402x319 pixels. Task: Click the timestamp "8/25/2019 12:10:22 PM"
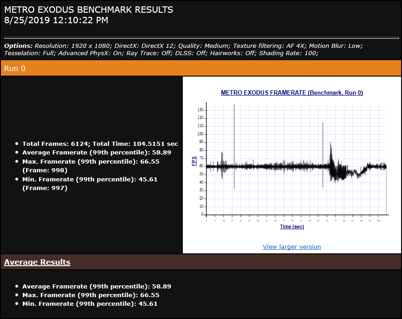[56, 21]
